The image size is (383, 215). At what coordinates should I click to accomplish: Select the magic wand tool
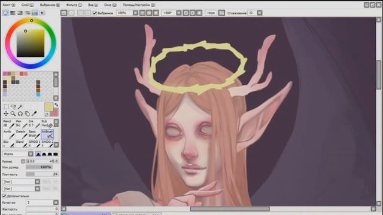pyautogui.click(x=20, y=107)
